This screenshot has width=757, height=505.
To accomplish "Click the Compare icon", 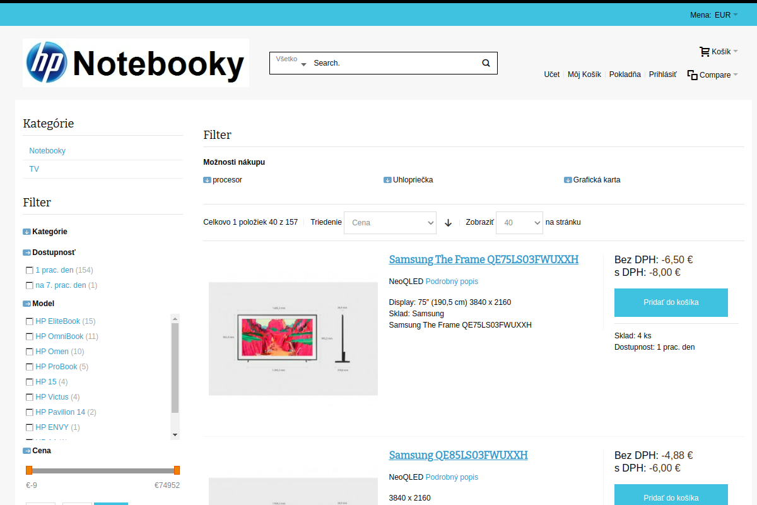I will (x=692, y=74).
